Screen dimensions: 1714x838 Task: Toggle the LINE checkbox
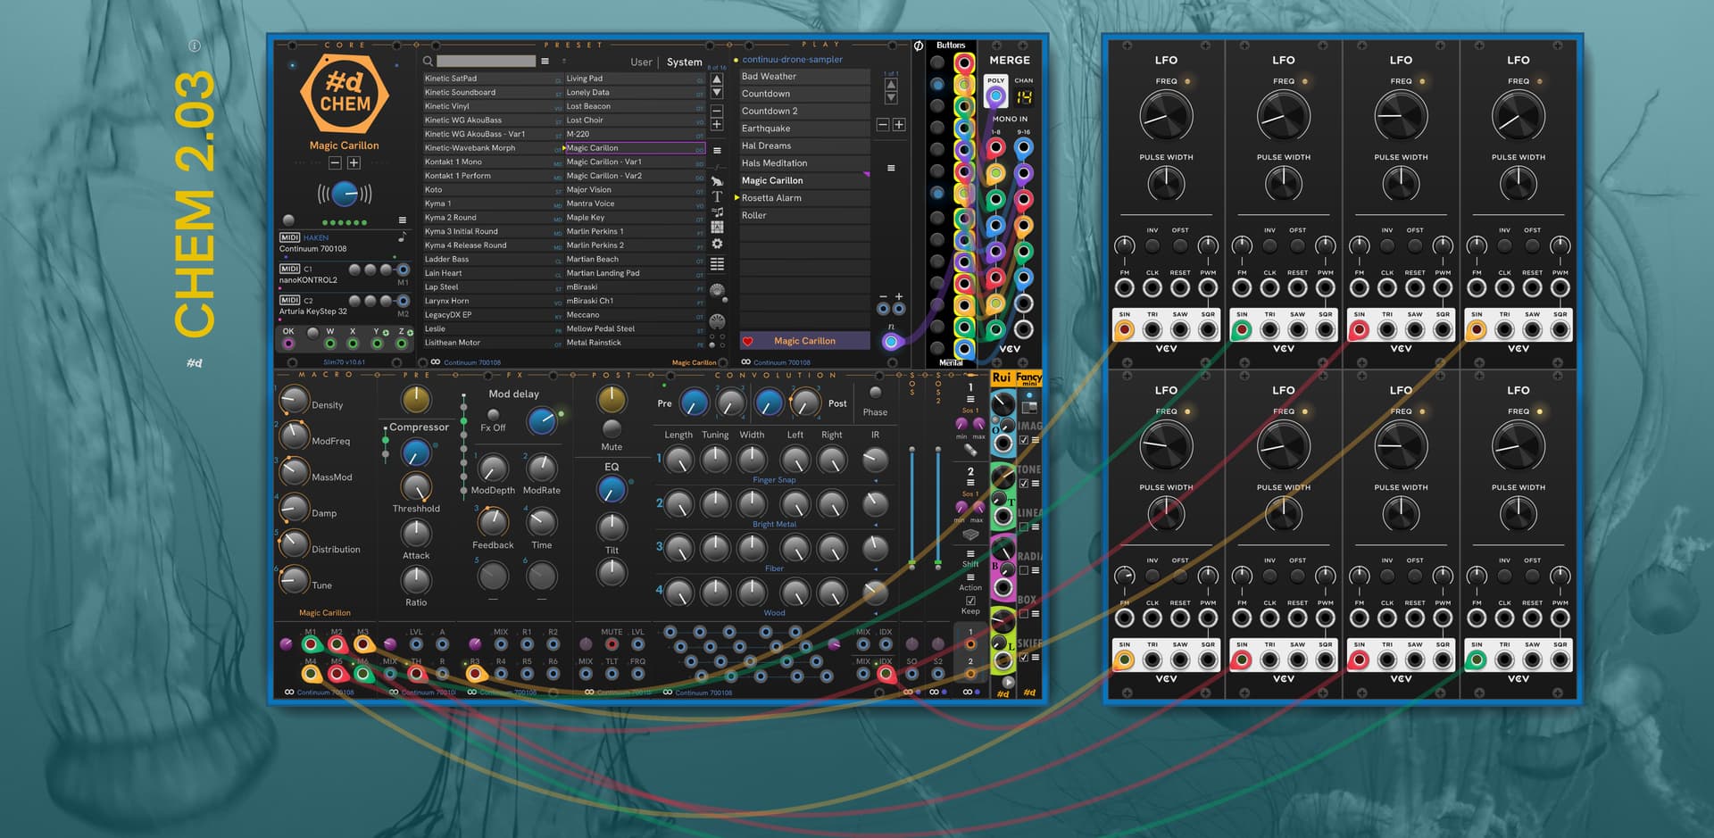click(x=1024, y=527)
